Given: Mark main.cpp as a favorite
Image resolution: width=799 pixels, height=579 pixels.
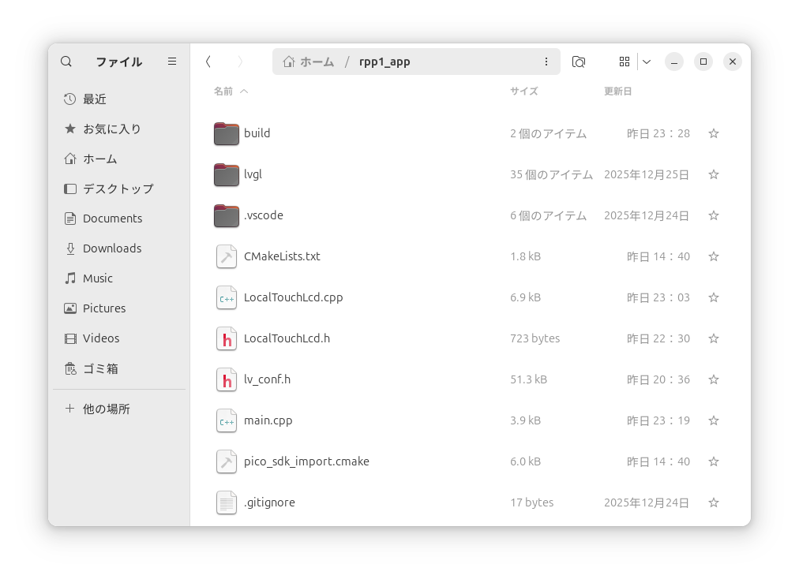Looking at the screenshot, I should (713, 420).
